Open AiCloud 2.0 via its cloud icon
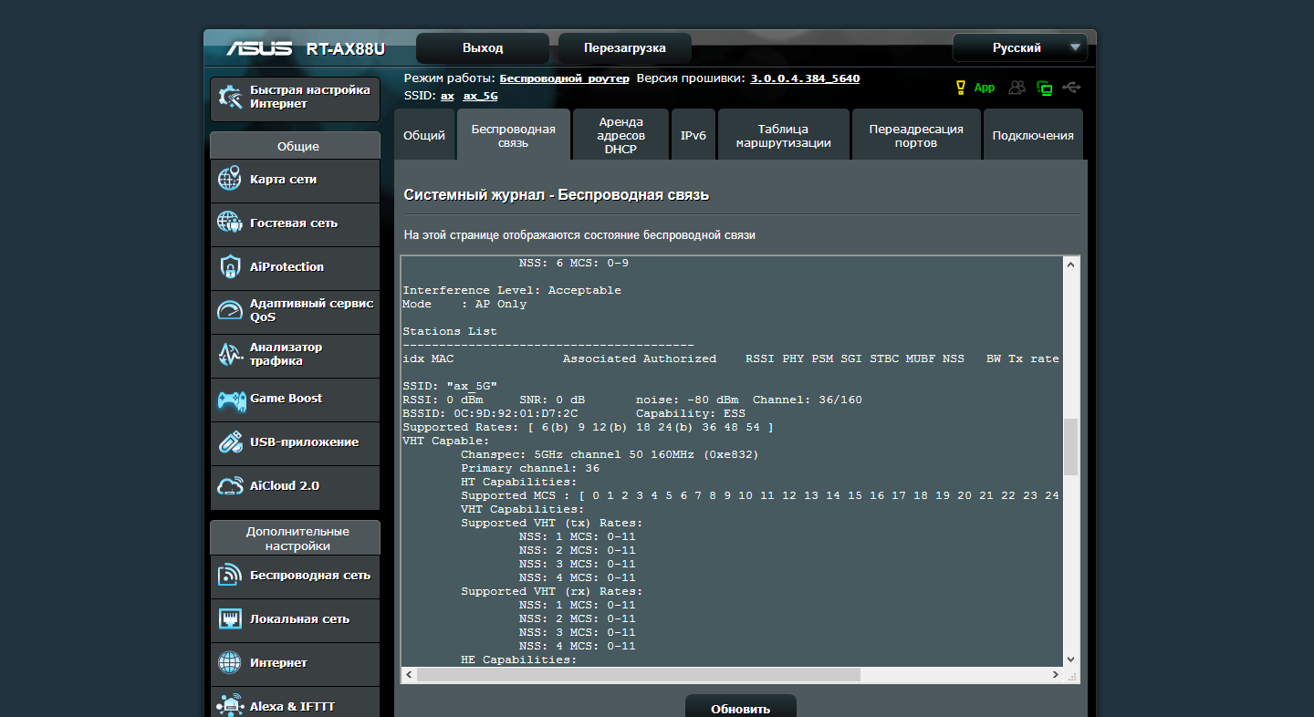 (229, 486)
